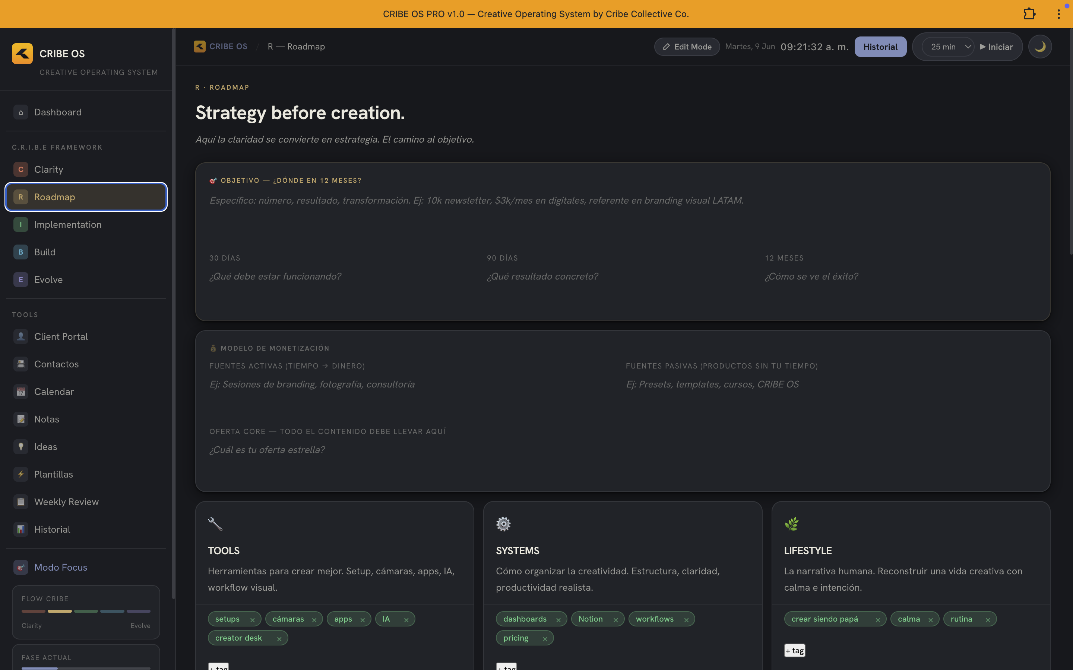Remove the cámaras tag
The height and width of the screenshot is (670, 1073).
click(314, 620)
